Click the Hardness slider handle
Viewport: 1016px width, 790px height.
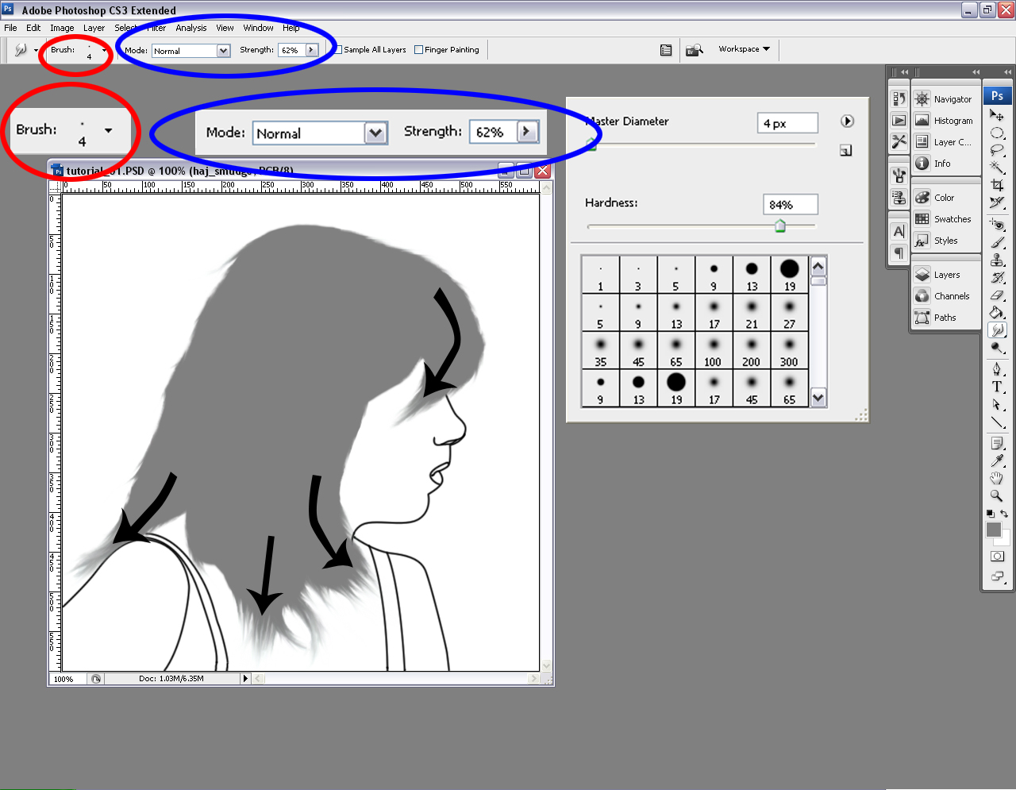[780, 227]
